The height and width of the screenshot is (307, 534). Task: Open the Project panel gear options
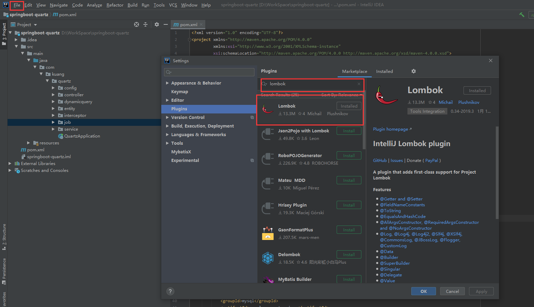tap(157, 24)
